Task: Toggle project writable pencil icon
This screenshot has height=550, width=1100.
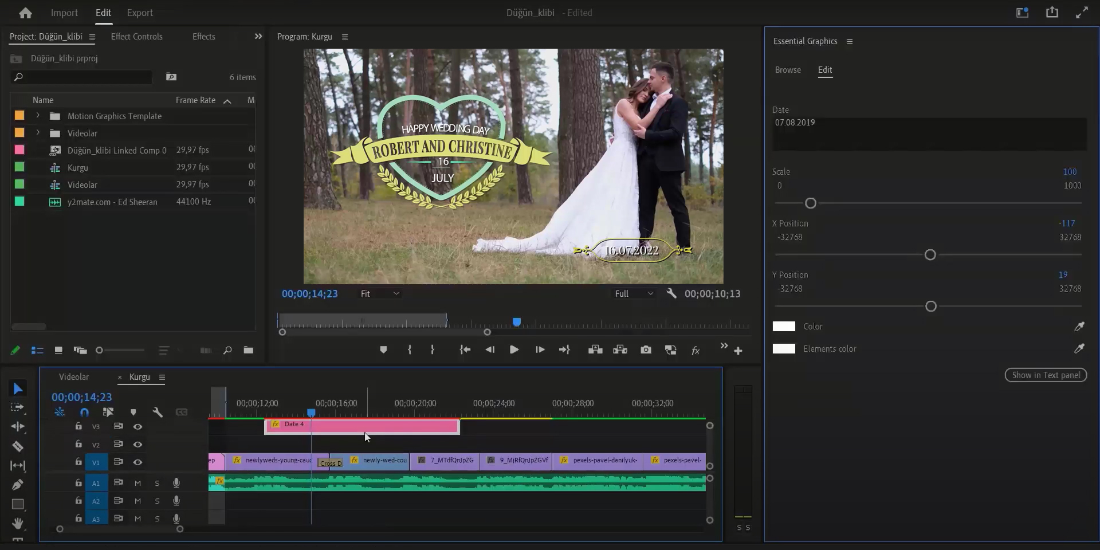Action: pos(15,350)
